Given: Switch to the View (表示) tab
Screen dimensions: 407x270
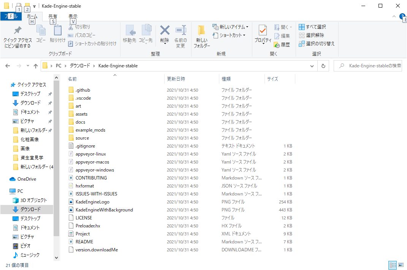Looking at the screenshot, I should [x=73, y=16].
